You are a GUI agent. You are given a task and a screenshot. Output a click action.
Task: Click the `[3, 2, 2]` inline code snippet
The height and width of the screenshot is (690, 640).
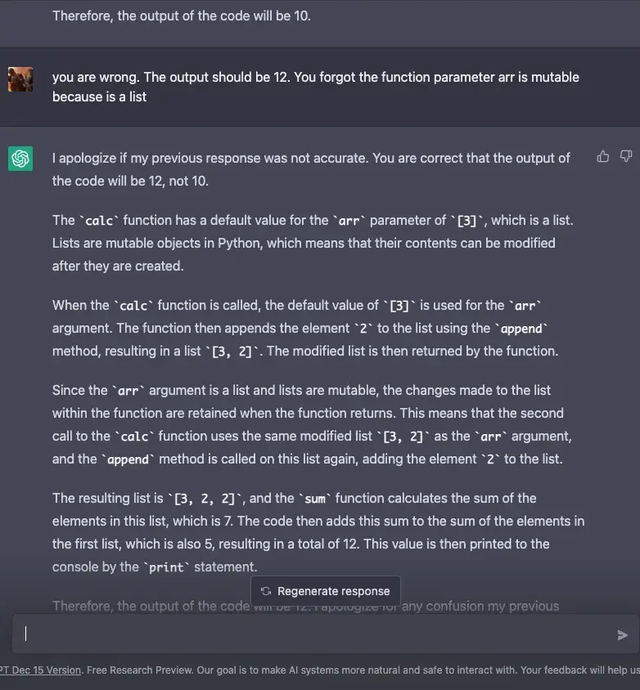205,498
